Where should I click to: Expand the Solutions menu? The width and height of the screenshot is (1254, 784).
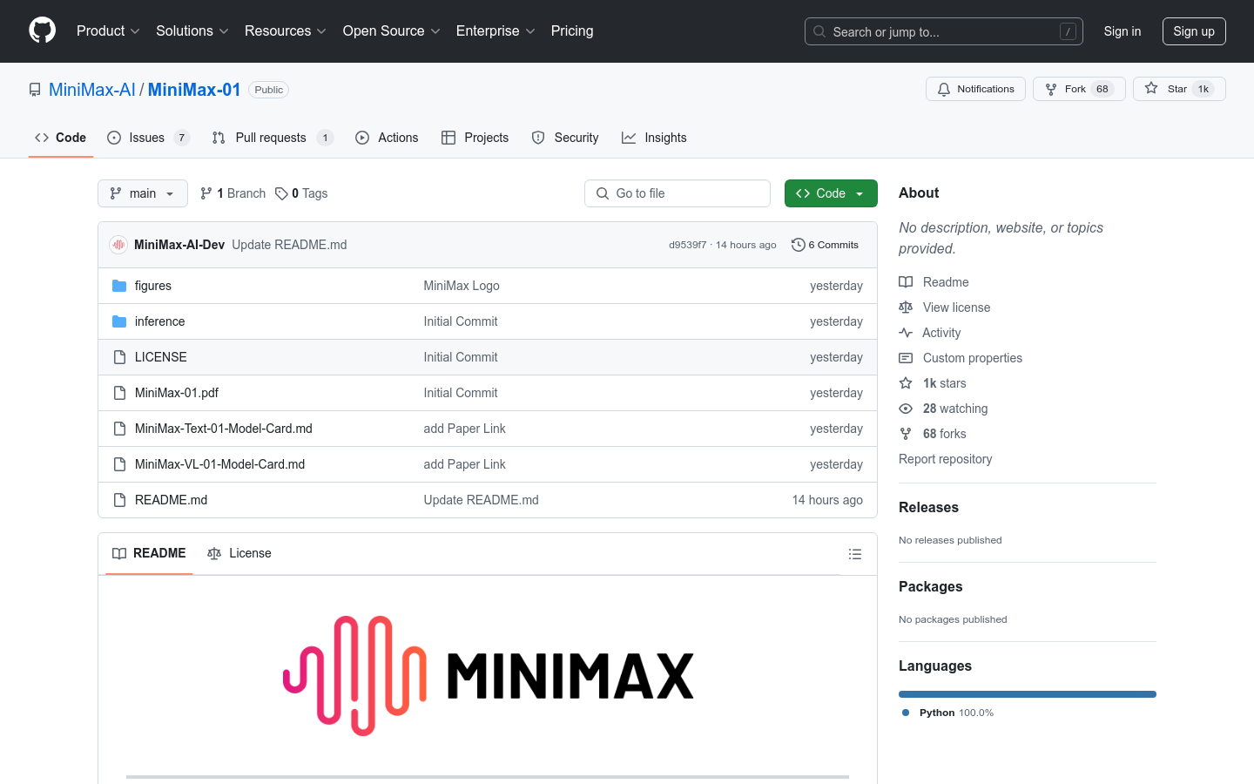point(192,30)
